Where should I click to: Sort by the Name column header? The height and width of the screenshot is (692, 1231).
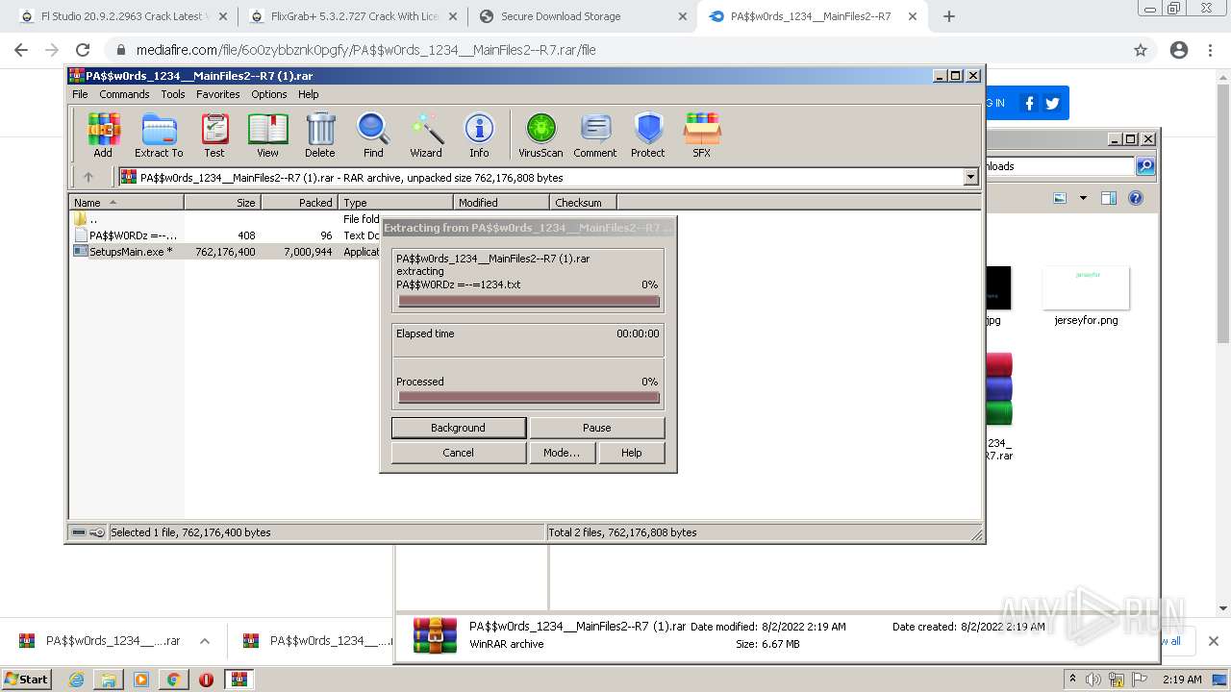(x=126, y=203)
